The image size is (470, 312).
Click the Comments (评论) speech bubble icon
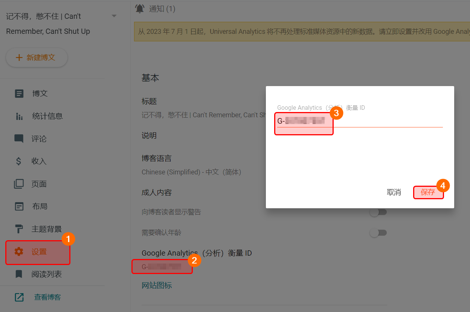tap(19, 139)
